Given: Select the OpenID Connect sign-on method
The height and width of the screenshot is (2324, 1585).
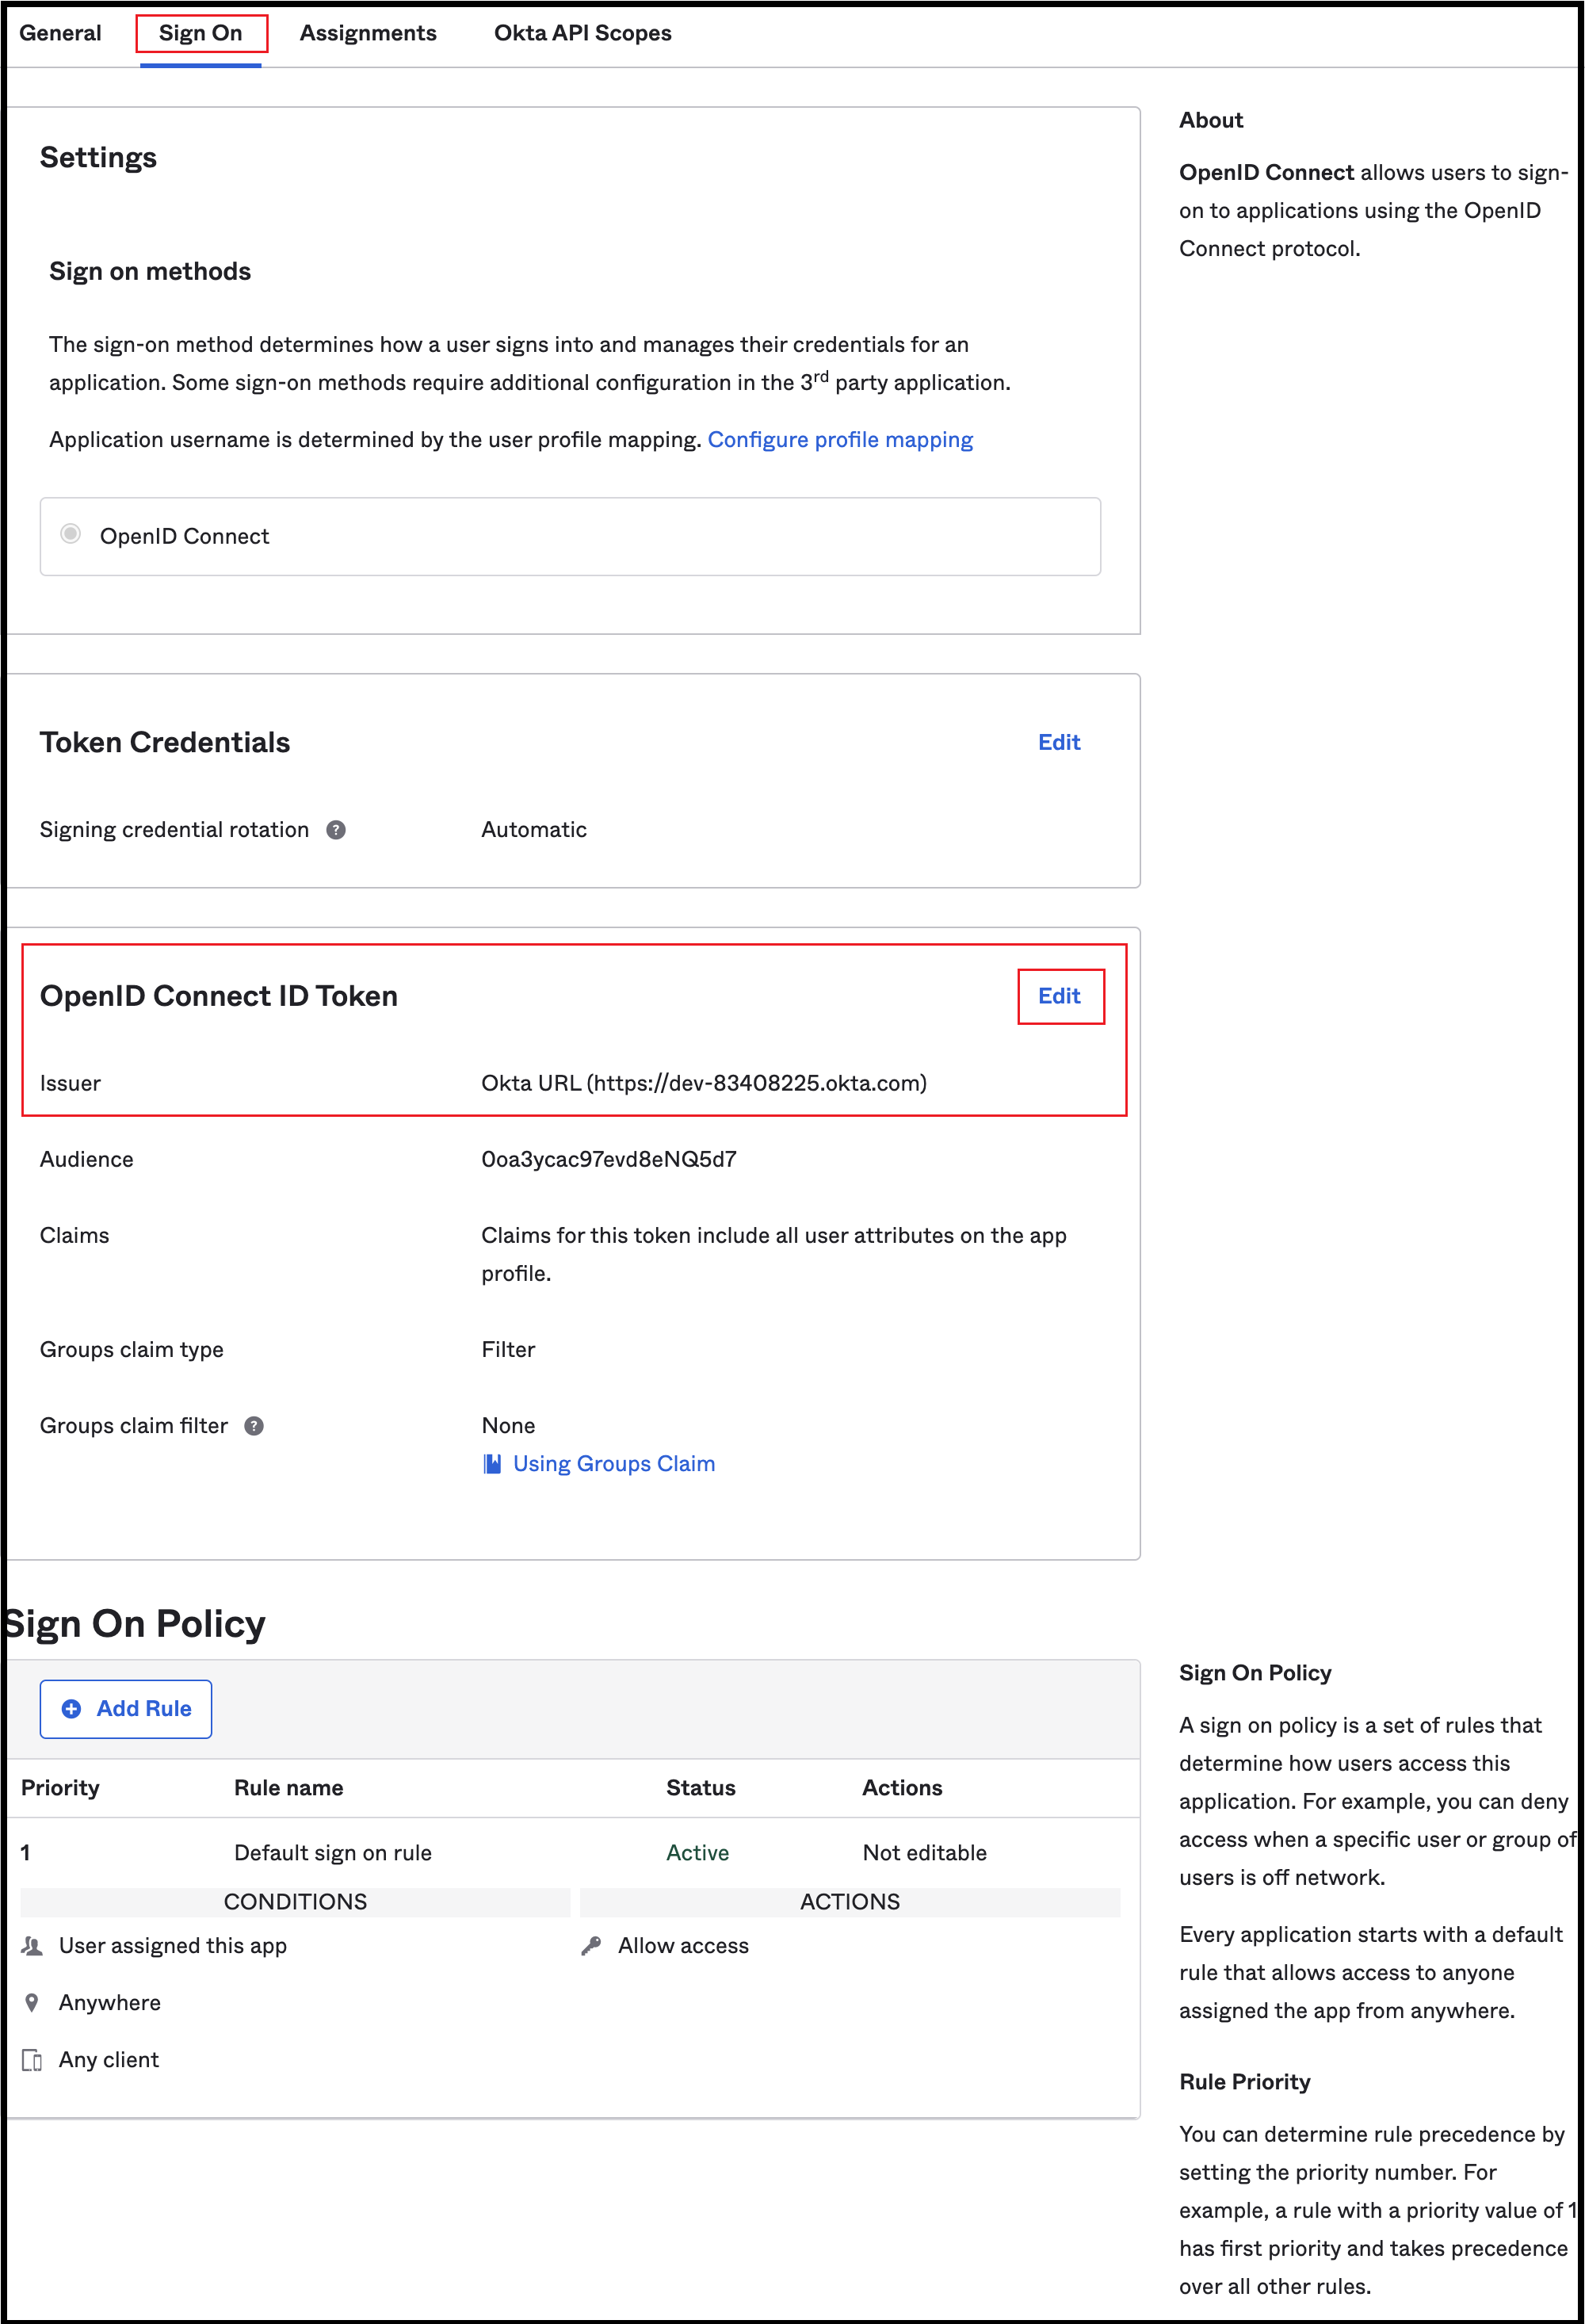Looking at the screenshot, I should (70, 536).
